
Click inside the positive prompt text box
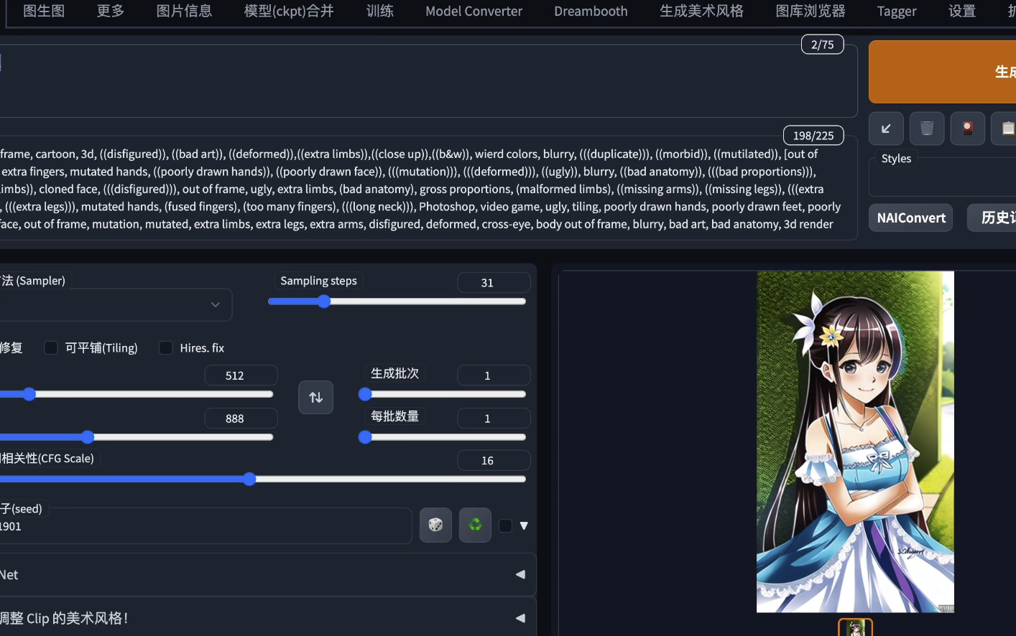pos(428,81)
